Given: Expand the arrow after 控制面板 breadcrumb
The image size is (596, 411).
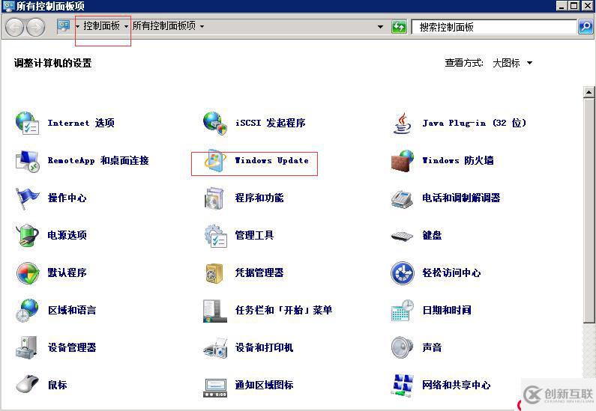Looking at the screenshot, I should pos(126,26).
